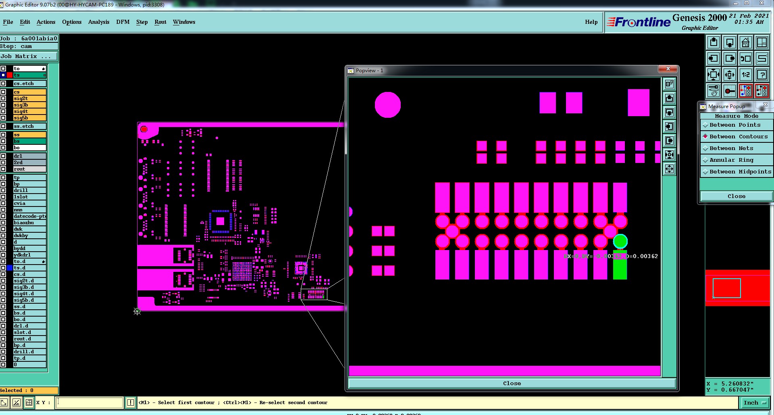774x415 pixels.
Task: Click the angle measurement icon in status bar
Action: [x=16, y=402]
